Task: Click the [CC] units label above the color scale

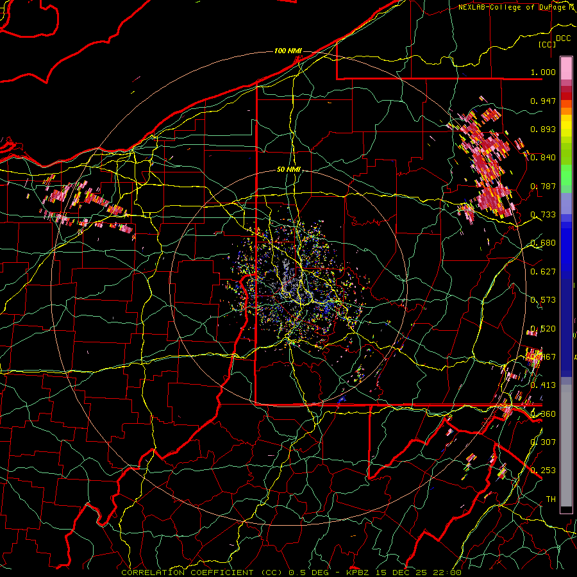Action: tap(548, 44)
